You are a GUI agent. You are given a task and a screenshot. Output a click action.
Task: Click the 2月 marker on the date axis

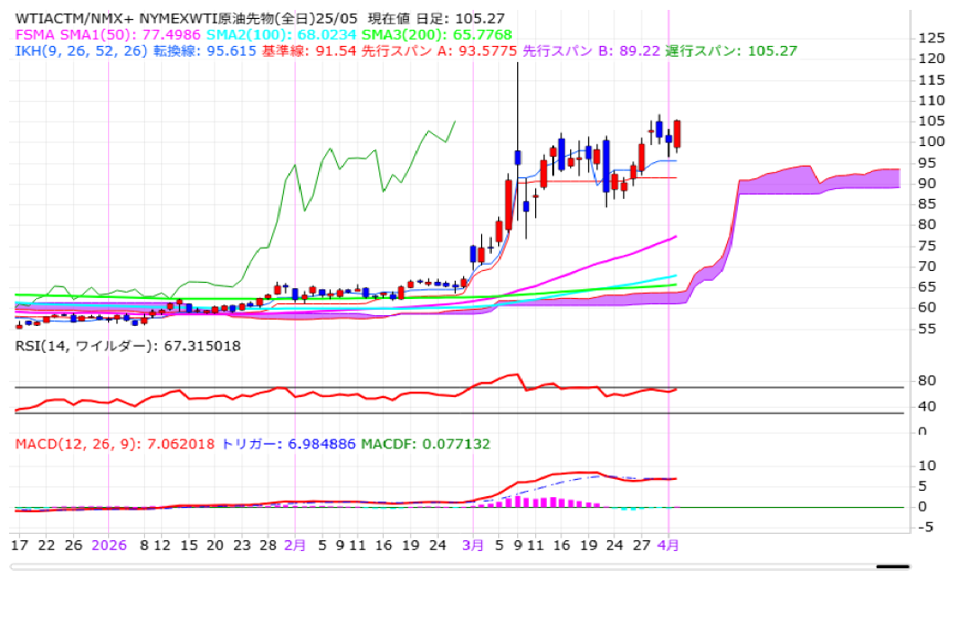click(x=296, y=545)
